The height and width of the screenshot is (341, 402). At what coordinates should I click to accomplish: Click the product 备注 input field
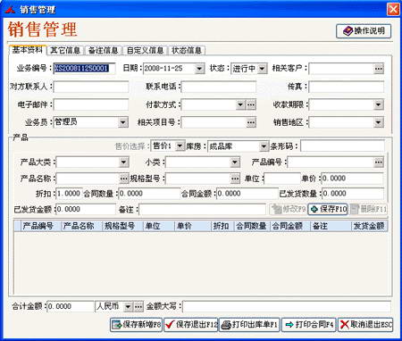[202, 209]
